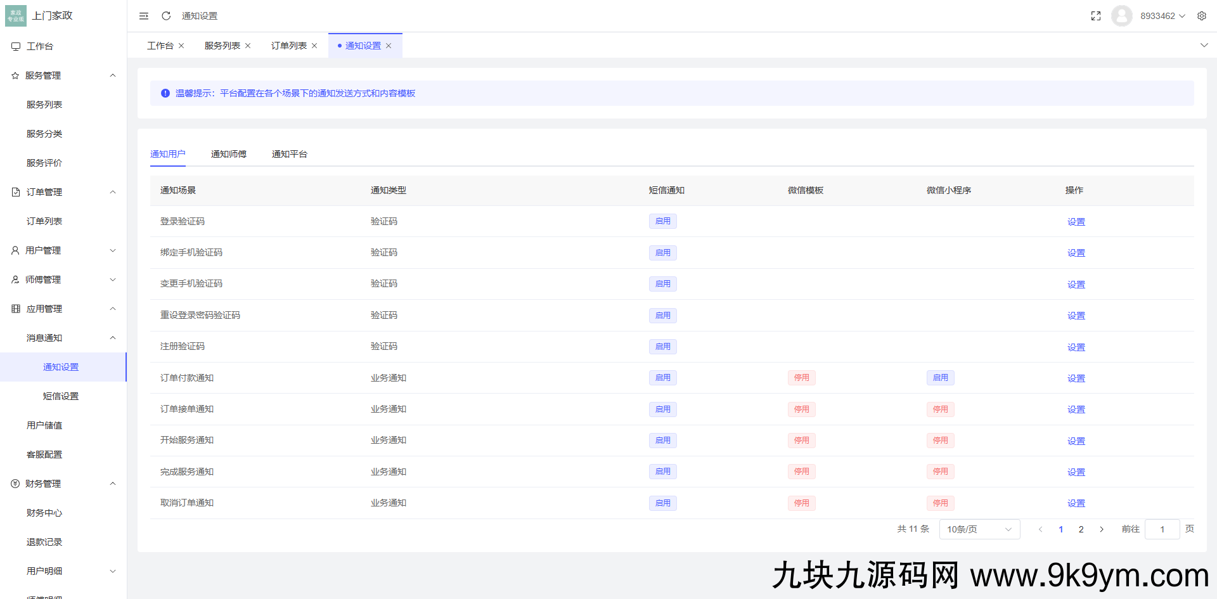Open the 10条/页 page size dropdown

(979, 529)
